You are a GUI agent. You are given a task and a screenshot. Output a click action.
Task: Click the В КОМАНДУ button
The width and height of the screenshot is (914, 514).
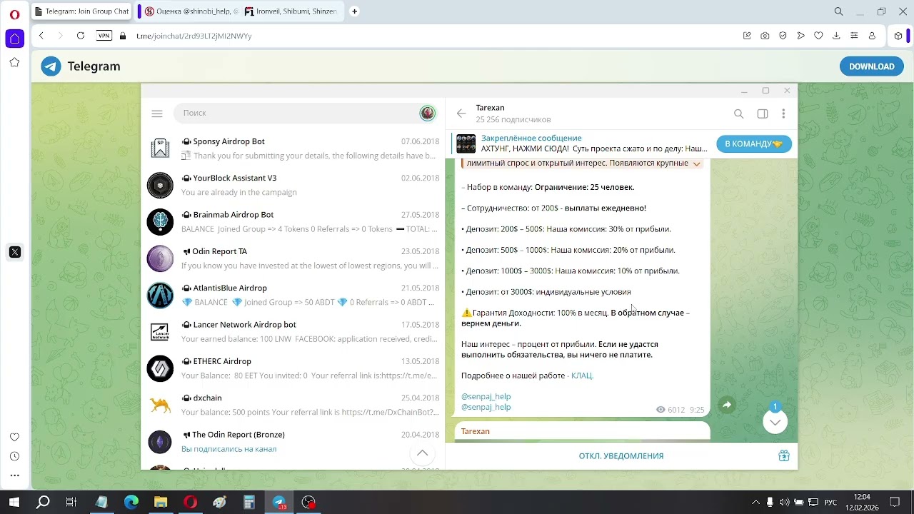754,143
